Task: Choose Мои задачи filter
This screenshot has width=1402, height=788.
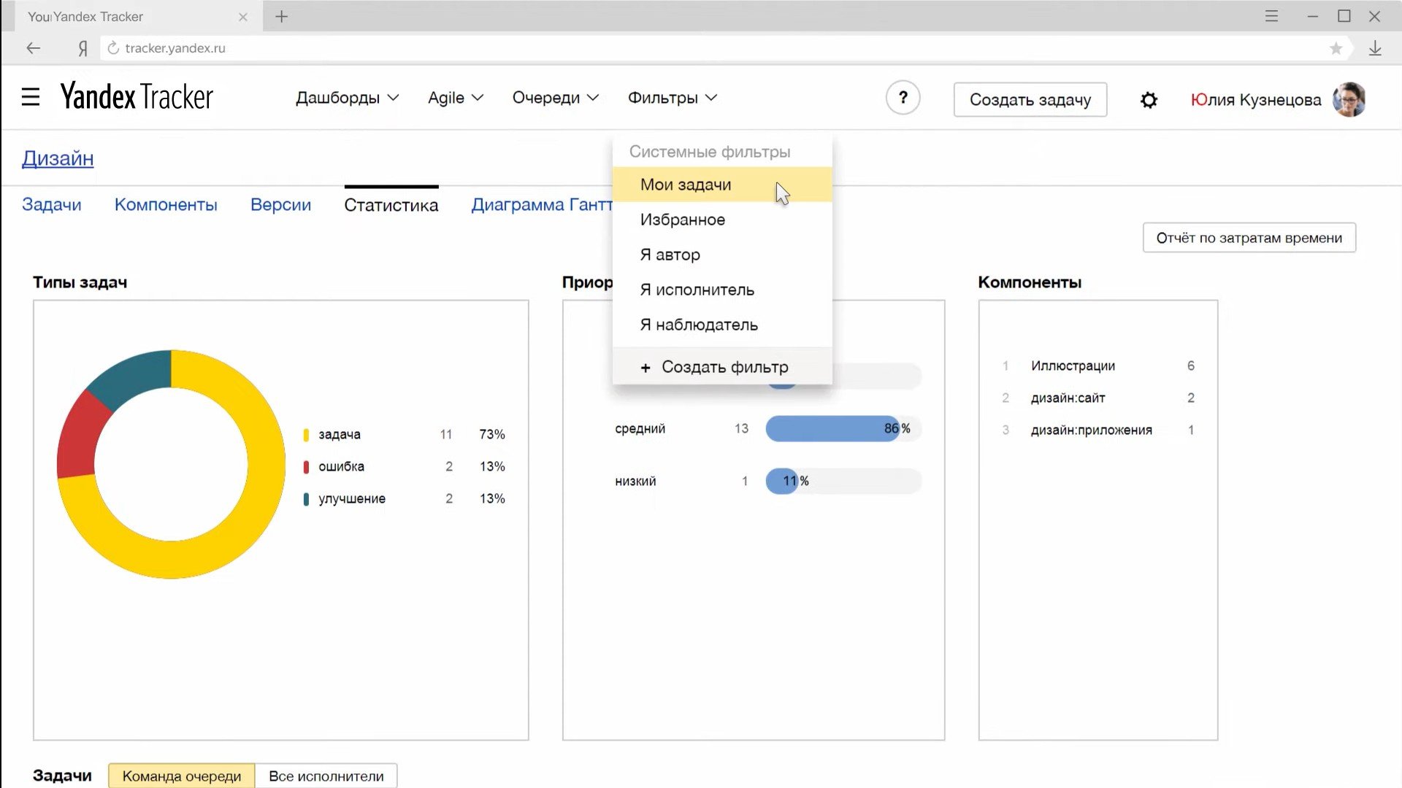Action: coord(685,185)
